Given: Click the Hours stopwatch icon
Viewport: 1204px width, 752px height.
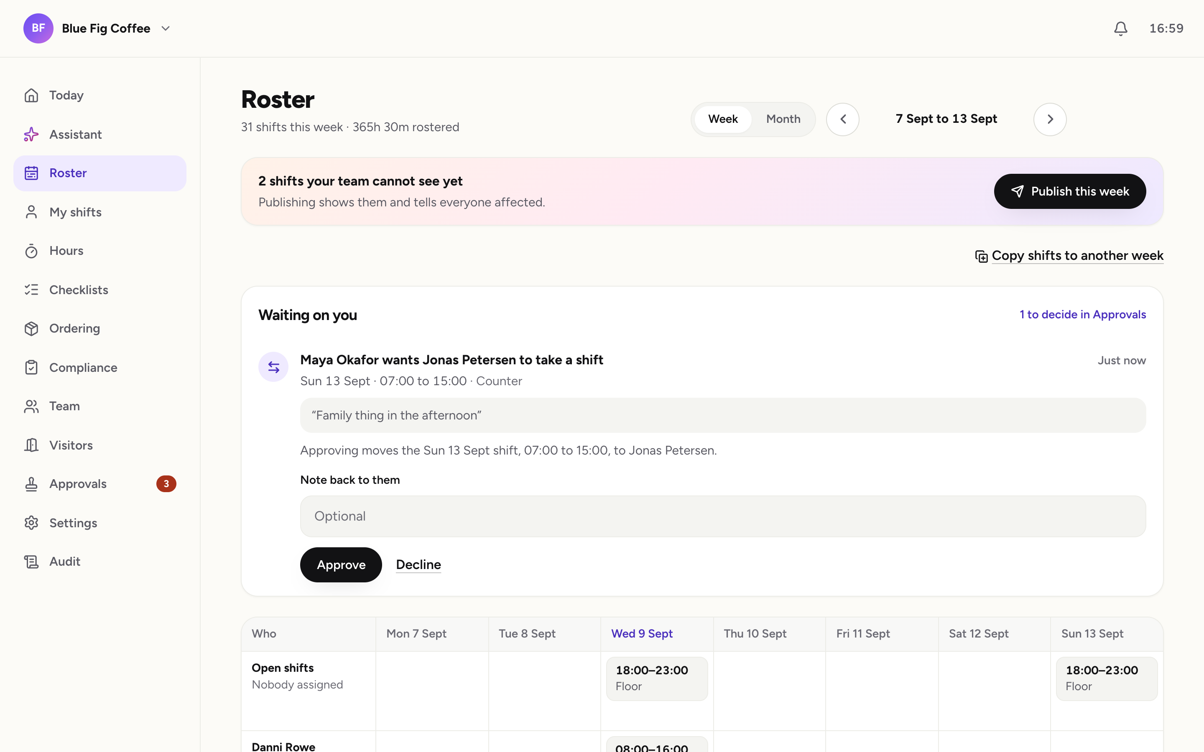Looking at the screenshot, I should [31, 251].
